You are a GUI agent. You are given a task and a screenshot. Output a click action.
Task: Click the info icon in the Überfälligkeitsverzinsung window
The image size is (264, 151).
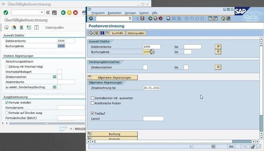point(36,28)
